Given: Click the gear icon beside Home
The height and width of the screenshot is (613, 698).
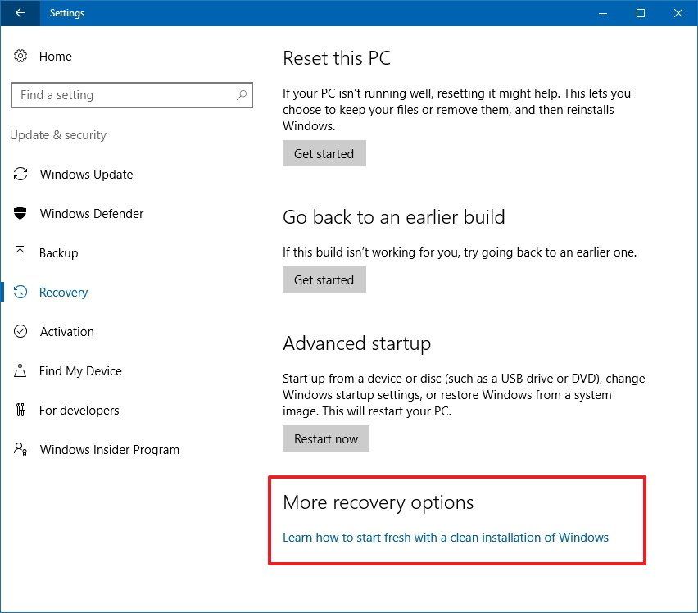Looking at the screenshot, I should 20,56.
